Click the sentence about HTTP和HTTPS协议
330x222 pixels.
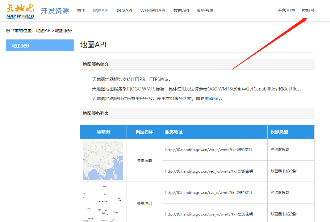pos(132,79)
